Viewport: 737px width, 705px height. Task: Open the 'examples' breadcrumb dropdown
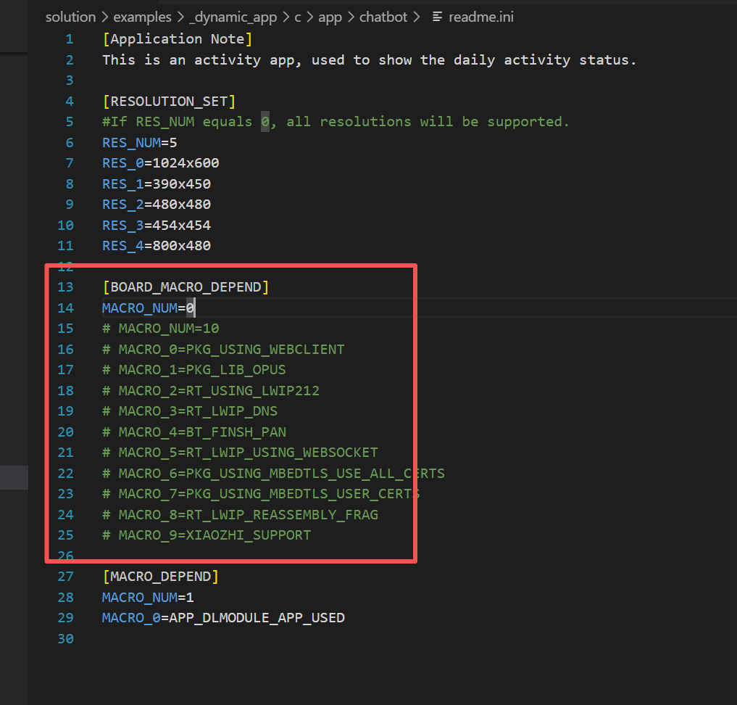[x=142, y=17]
